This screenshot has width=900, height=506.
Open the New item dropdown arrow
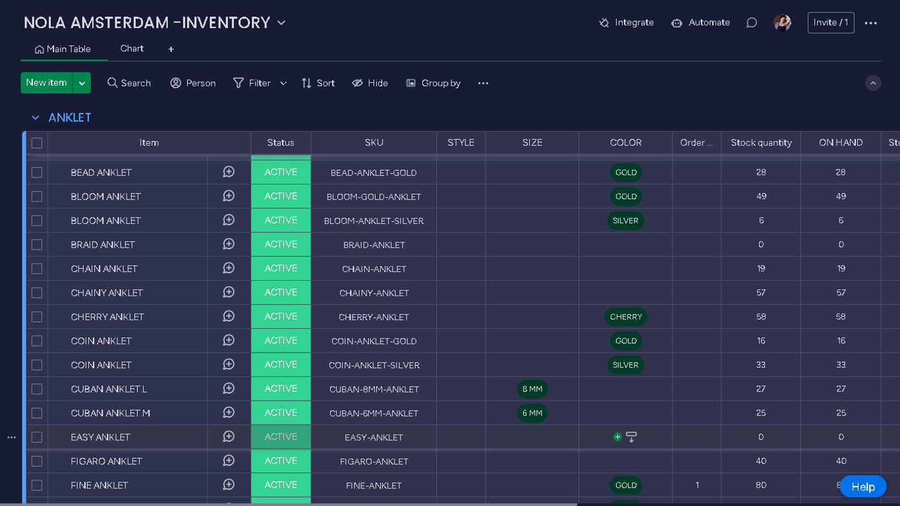click(82, 83)
